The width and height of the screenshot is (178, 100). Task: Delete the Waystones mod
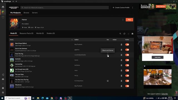tap(121, 86)
